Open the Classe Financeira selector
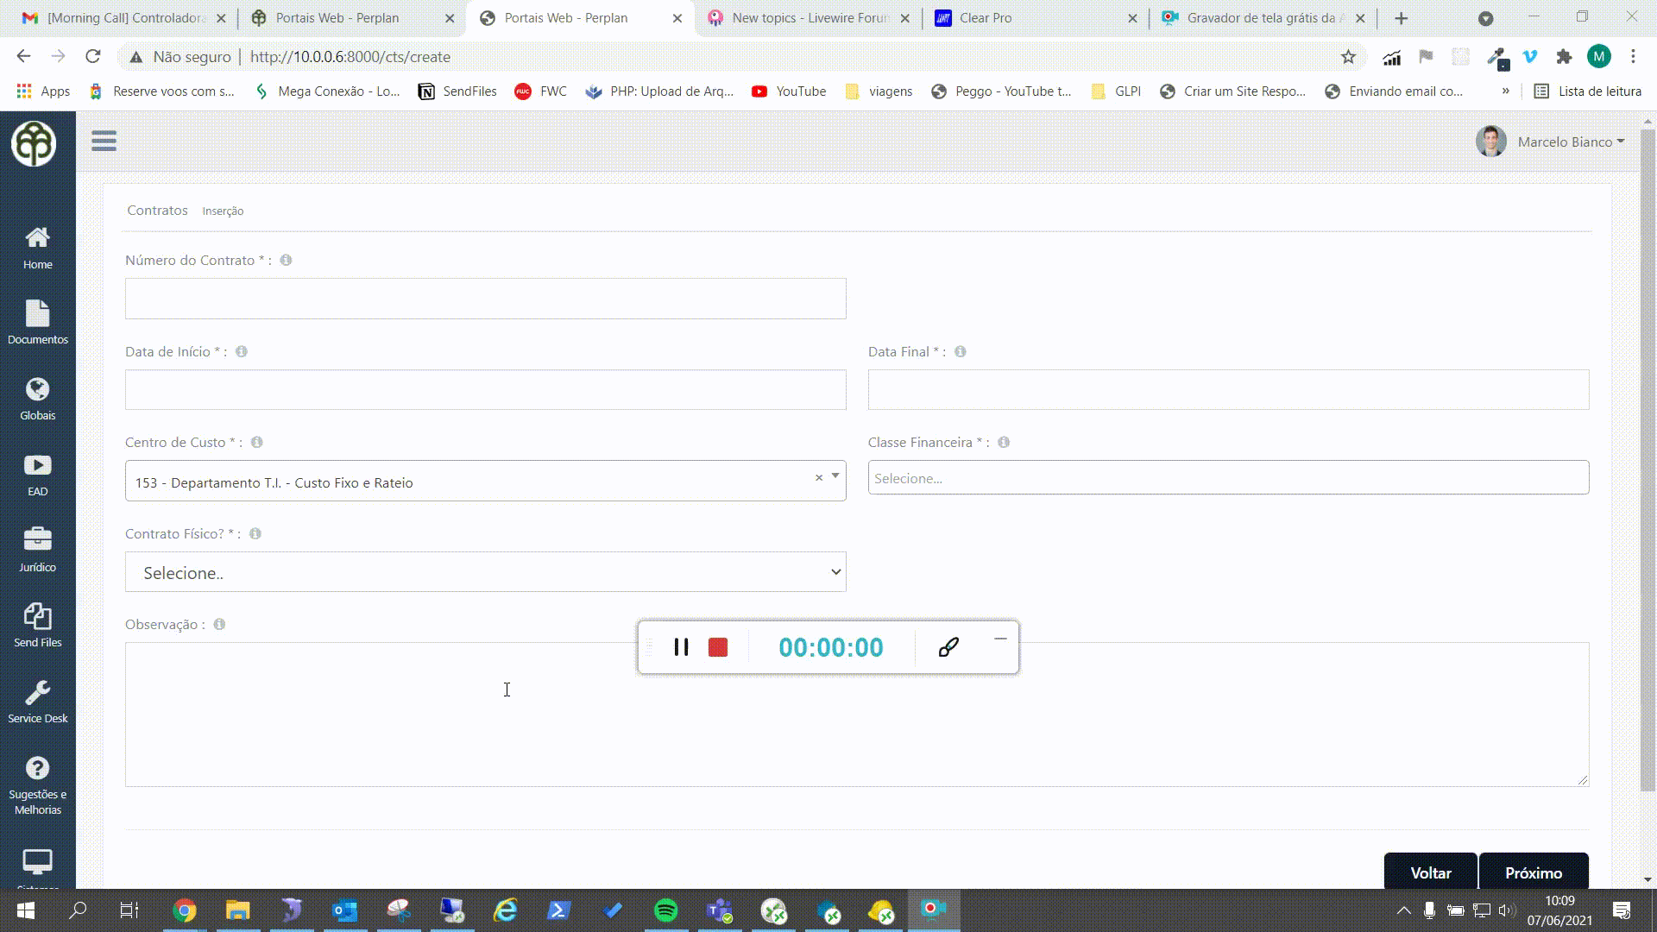 click(1226, 477)
